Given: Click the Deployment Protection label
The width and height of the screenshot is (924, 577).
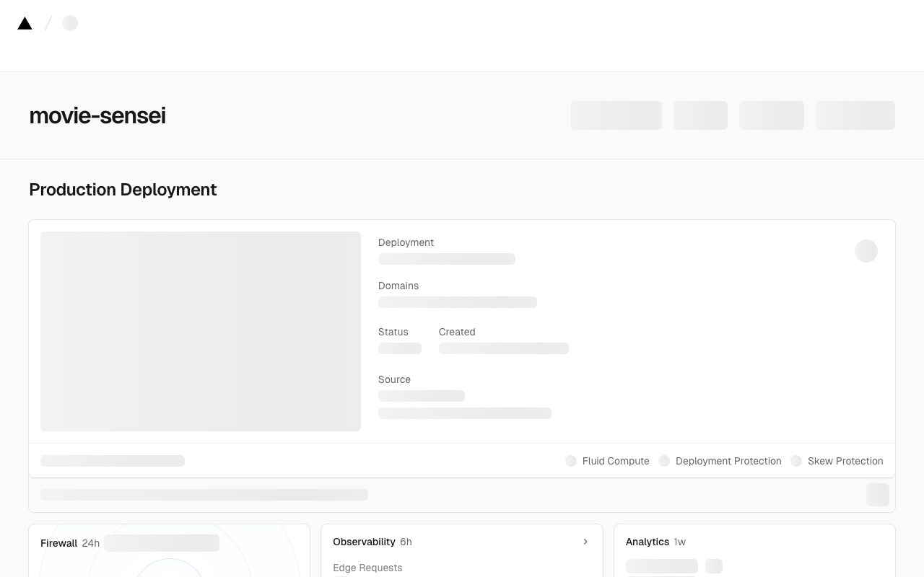Looking at the screenshot, I should click(x=728, y=461).
